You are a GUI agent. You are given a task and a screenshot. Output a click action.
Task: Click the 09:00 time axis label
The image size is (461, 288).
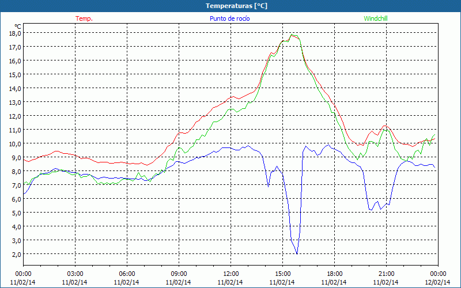(x=179, y=274)
